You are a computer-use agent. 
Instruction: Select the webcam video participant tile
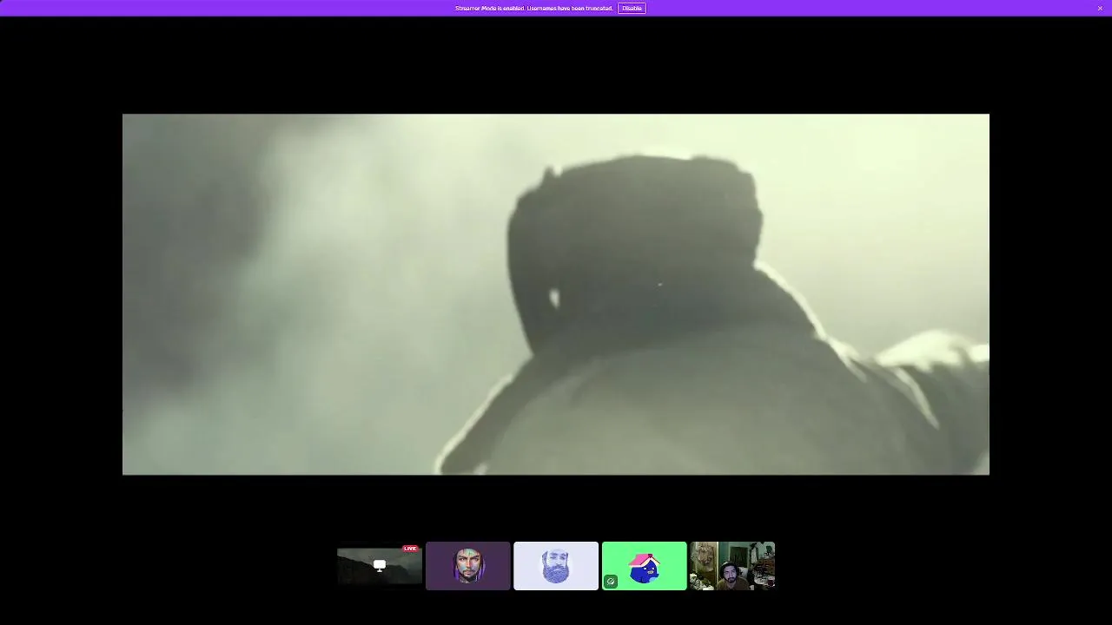(732, 566)
